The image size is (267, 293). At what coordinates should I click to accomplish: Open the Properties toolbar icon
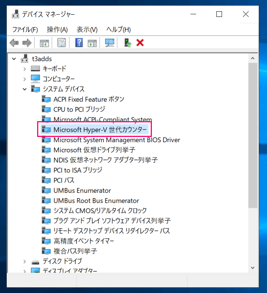click(x=61, y=43)
